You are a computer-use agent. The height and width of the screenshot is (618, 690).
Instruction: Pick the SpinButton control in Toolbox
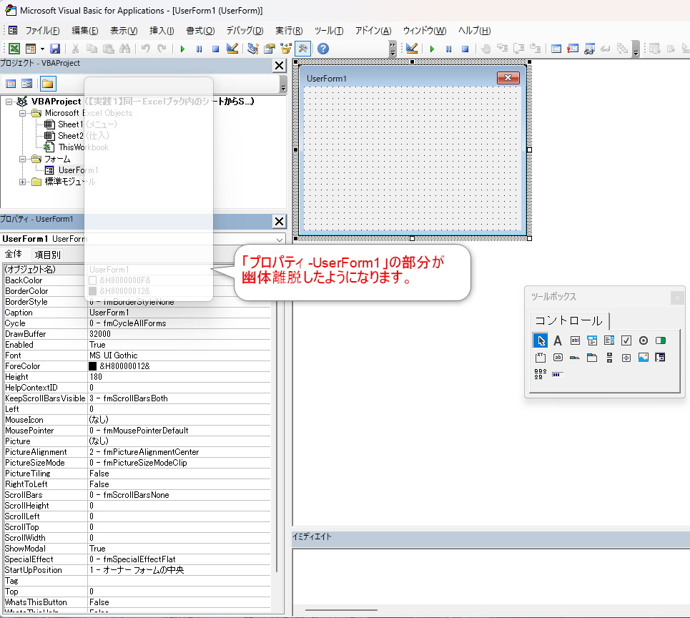[626, 358]
